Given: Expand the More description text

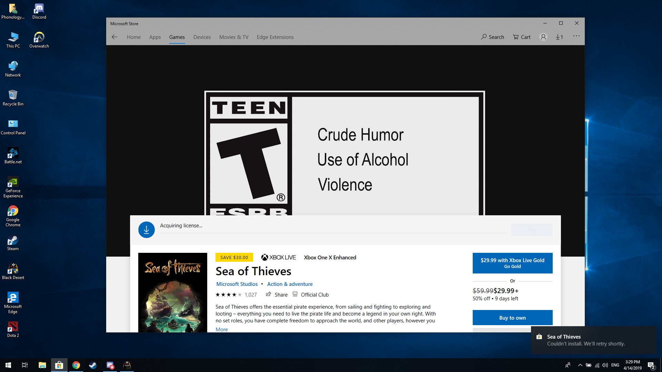Looking at the screenshot, I should click(x=221, y=329).
